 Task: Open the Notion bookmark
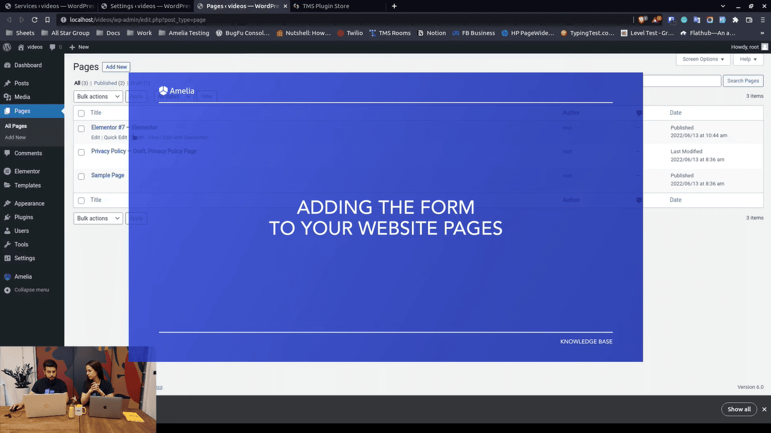pos(432,33)
